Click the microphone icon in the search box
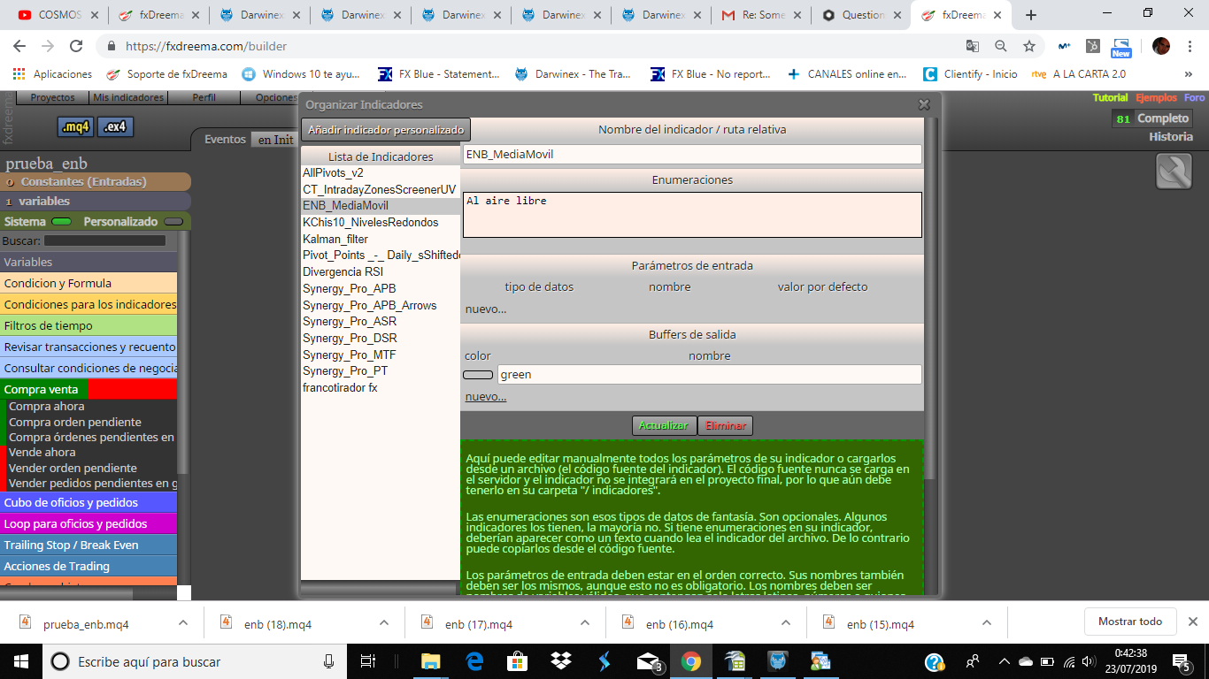The image size is (1209, 679). (x=328, y=661)
